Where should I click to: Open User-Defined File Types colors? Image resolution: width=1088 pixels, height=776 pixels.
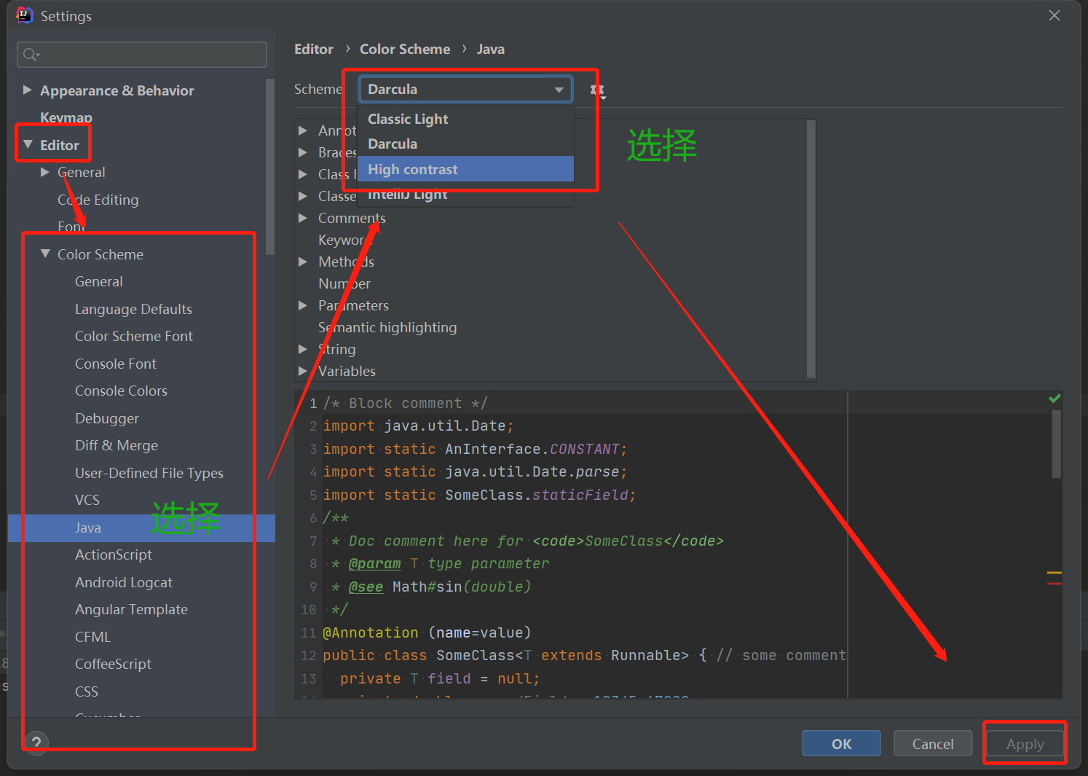point(149,473)
